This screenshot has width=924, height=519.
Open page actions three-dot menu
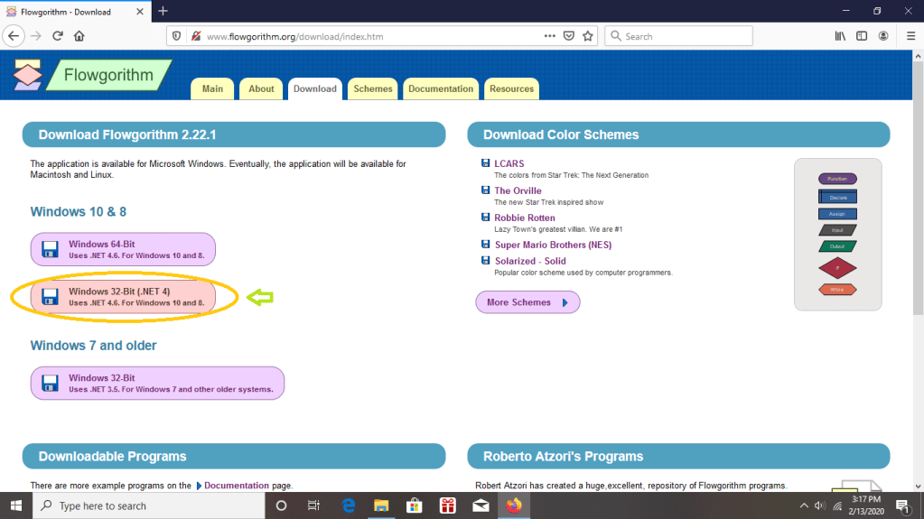point(549,36)
